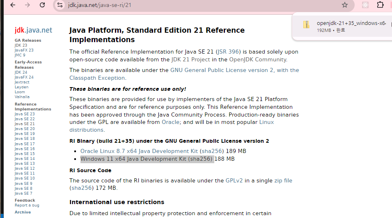Open JavaFX 23 link
This screenshot has width=392, height=218.
click(x=24, y=50)
